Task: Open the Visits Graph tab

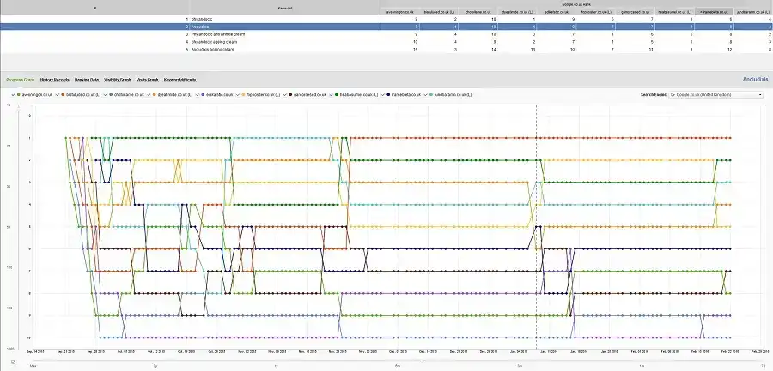Action: [148, 79]
